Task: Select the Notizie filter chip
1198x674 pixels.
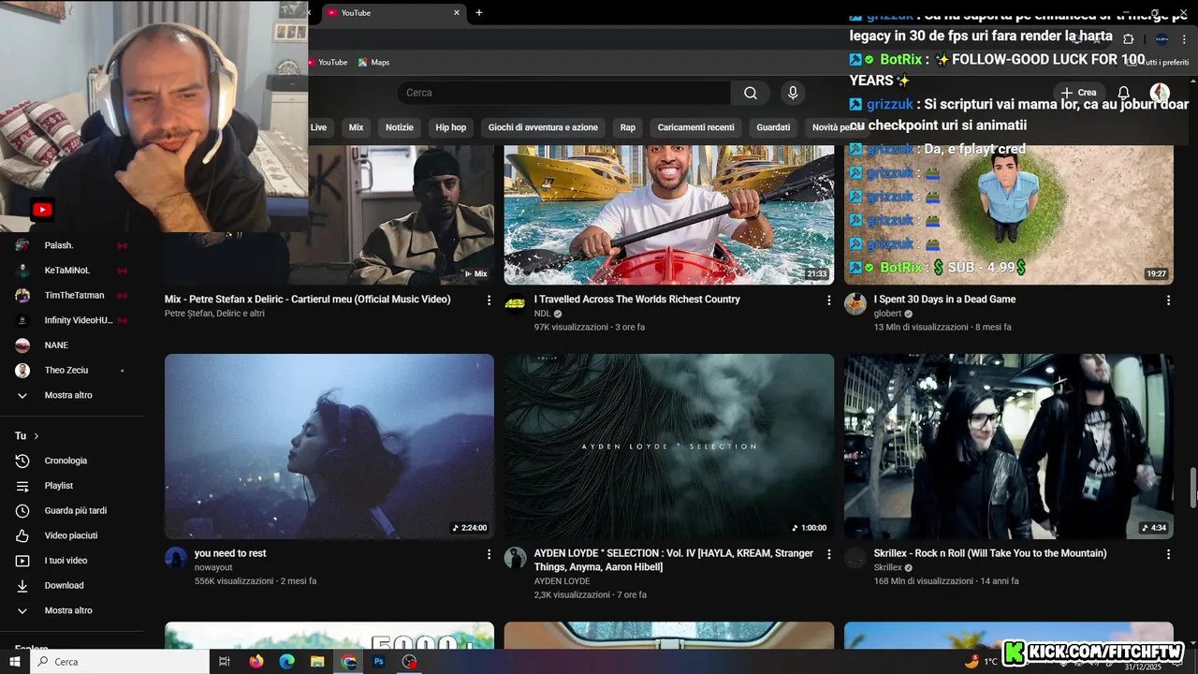Action: pyautogui.click(x=400, y=127)
